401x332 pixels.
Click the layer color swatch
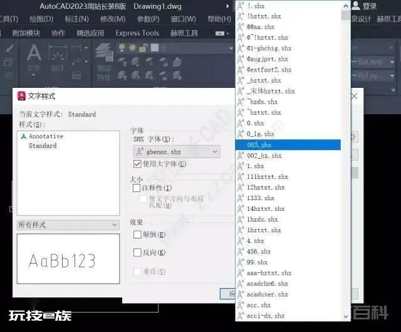pyautogui.click(x=155, y=48)
